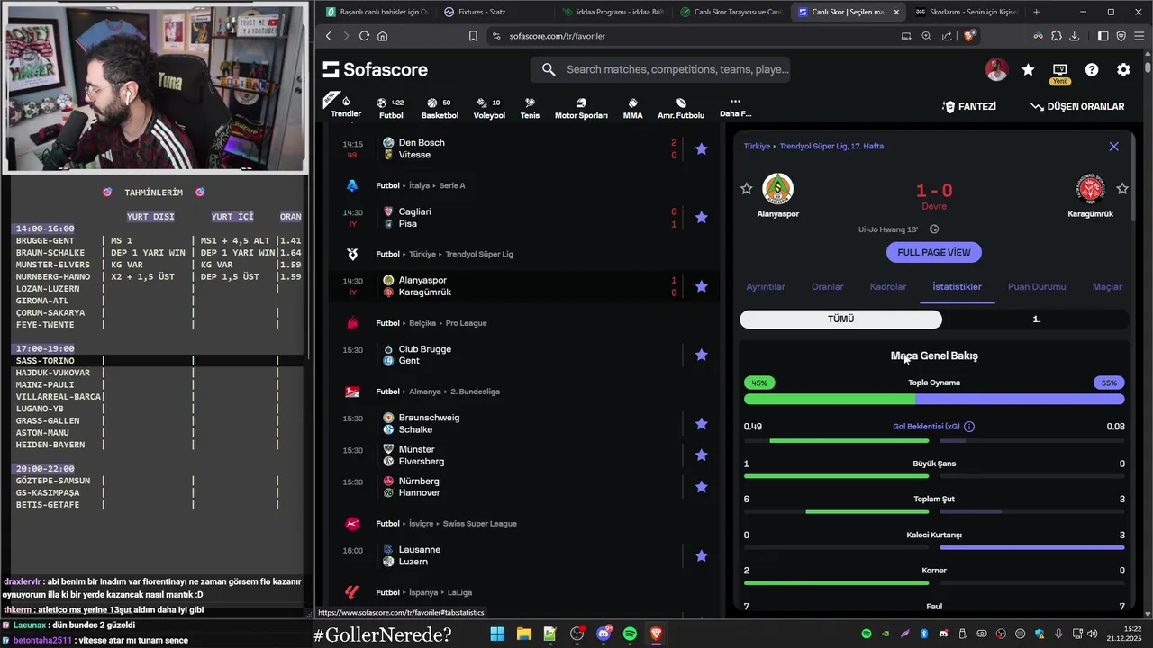This screenshot has height=648, width=1153.
Task: Open favorites via header star icon
Action: (1028, 69)
